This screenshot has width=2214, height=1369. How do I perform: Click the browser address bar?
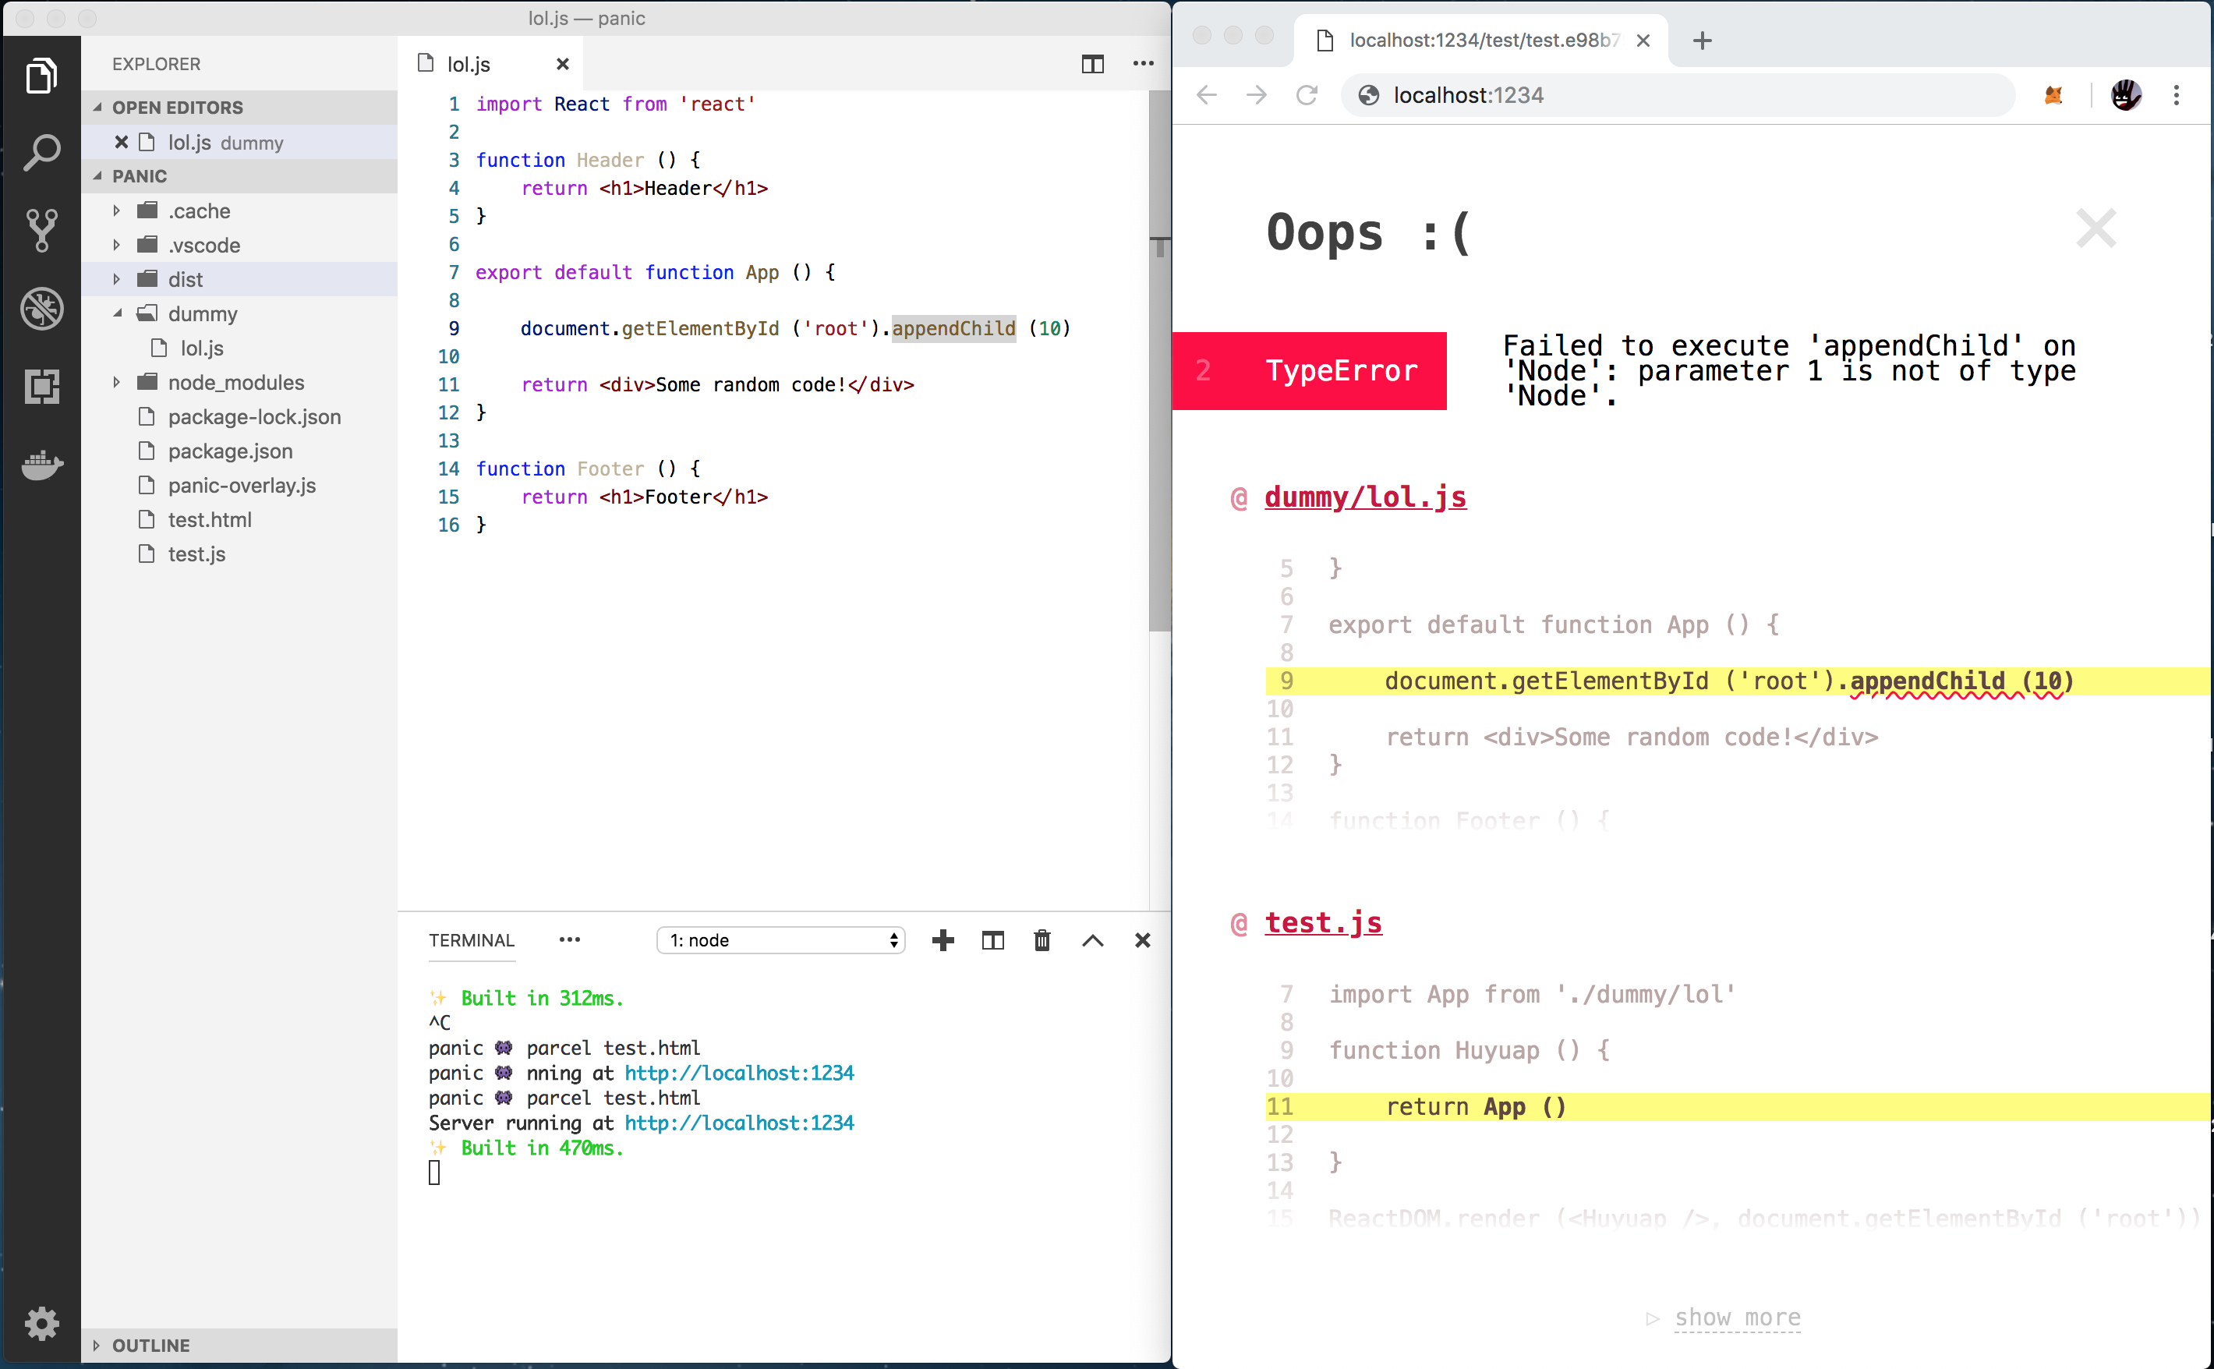coord(1677,95)
